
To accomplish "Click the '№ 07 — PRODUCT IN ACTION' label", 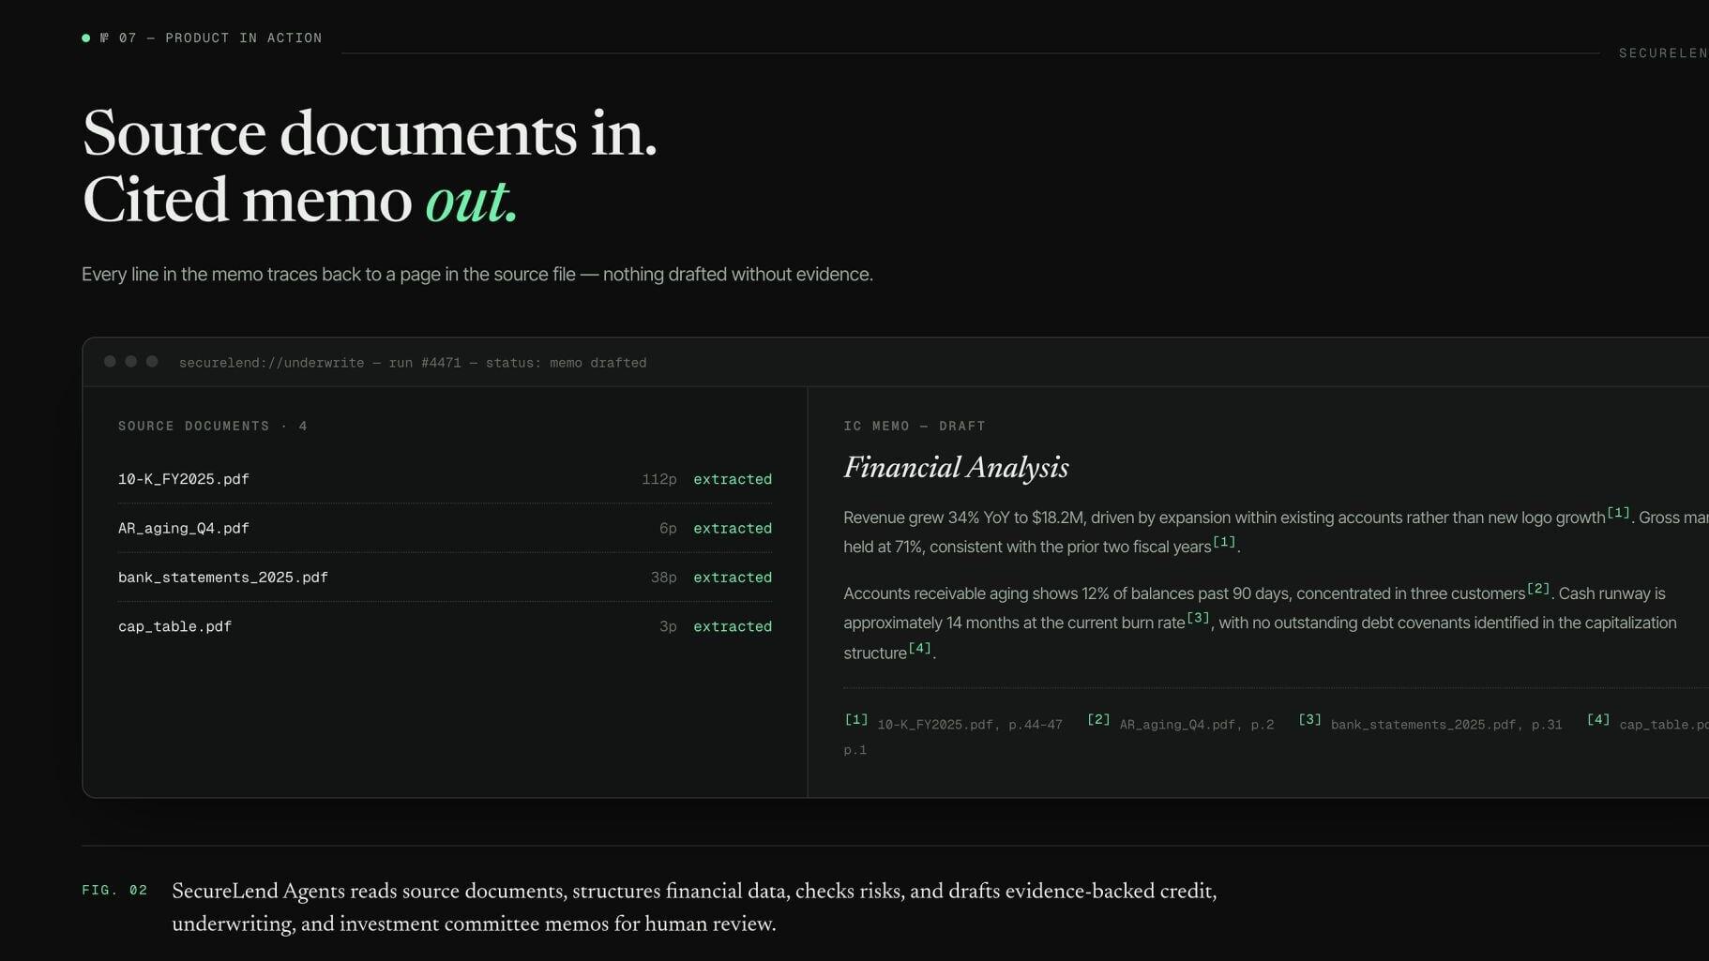I will 211,38.
